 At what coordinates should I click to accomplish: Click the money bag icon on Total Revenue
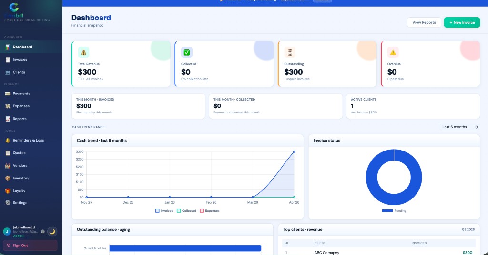click(83, 52)
